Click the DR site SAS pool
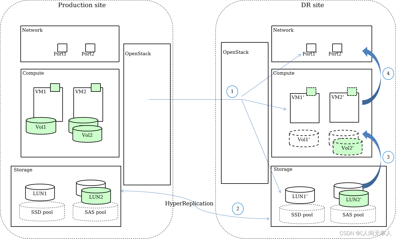 coord(353,213)
